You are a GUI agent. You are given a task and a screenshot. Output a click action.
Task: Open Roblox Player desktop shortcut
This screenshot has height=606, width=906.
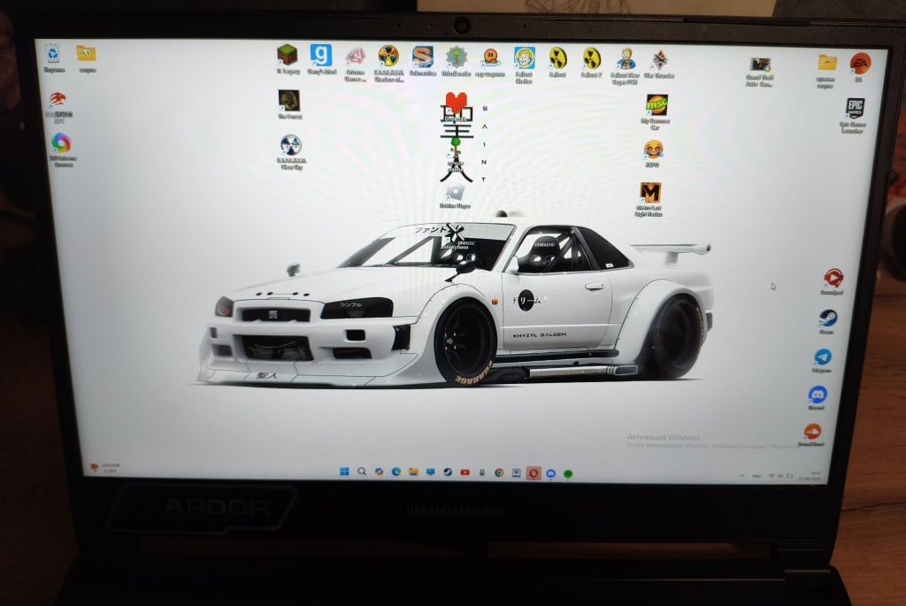(x=455, y=196)
